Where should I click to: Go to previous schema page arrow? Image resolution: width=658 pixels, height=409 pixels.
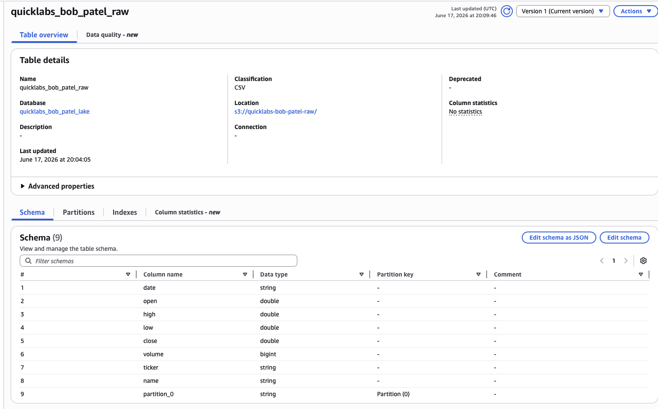coord(602,261)
